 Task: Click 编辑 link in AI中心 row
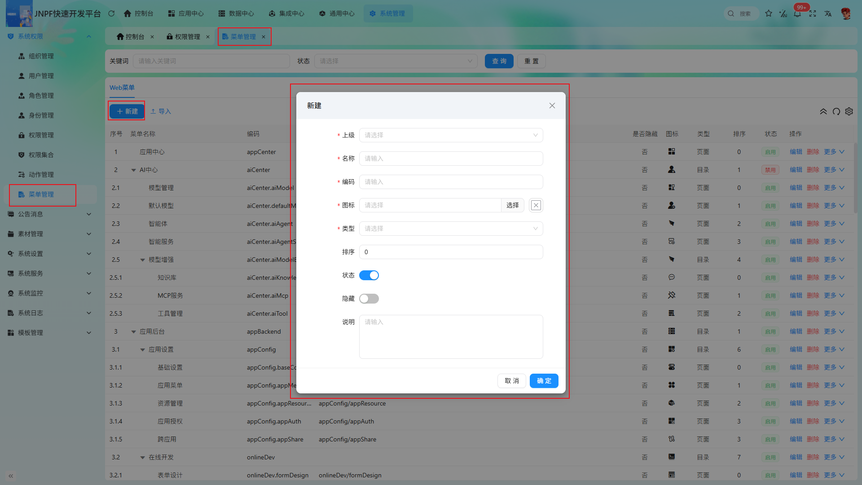point(796,170)
